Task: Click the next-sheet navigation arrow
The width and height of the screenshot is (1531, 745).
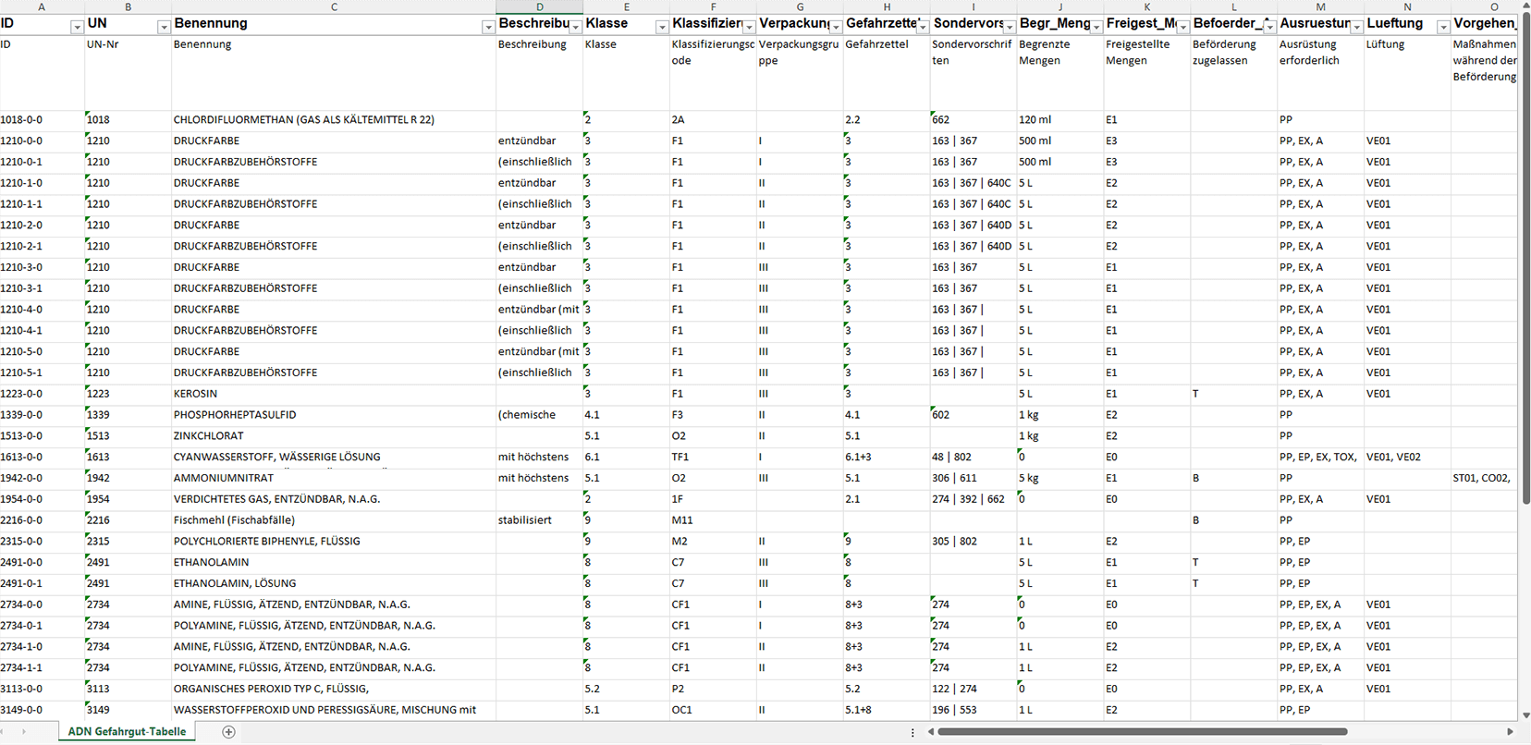Action: pyautogui.click(x=24, y=732)
